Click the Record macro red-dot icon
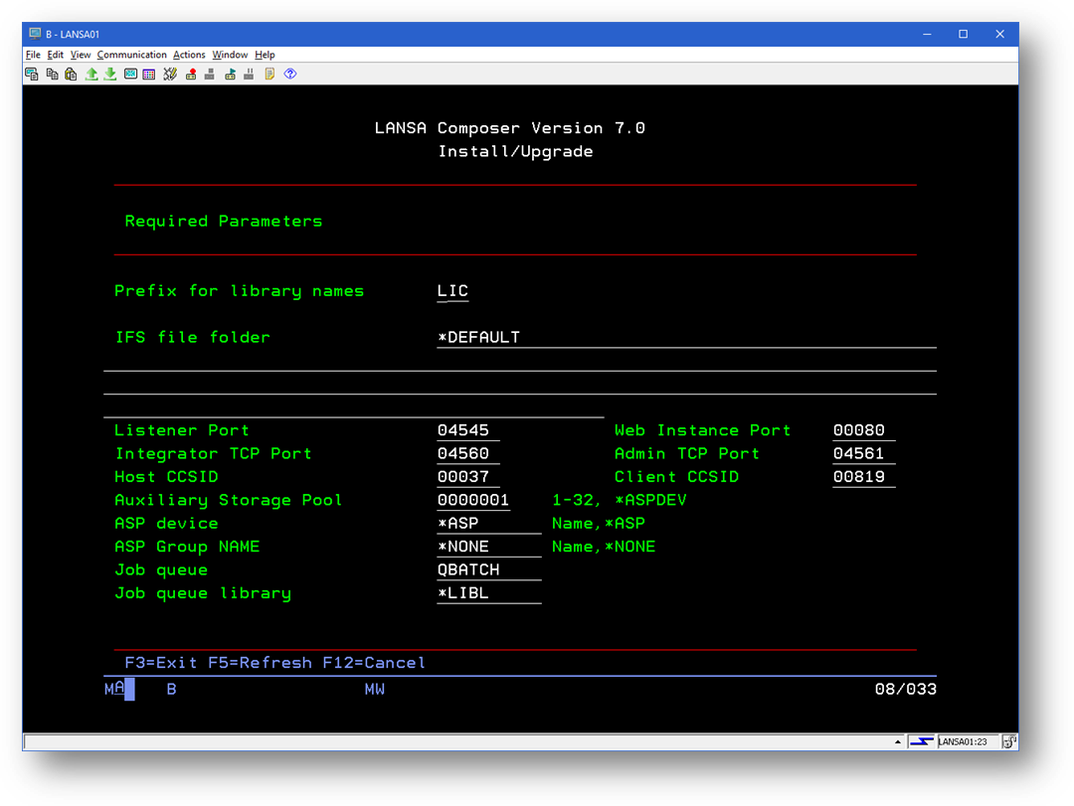Viewport: 1074px width, 806px height. [x=191, y=74]
